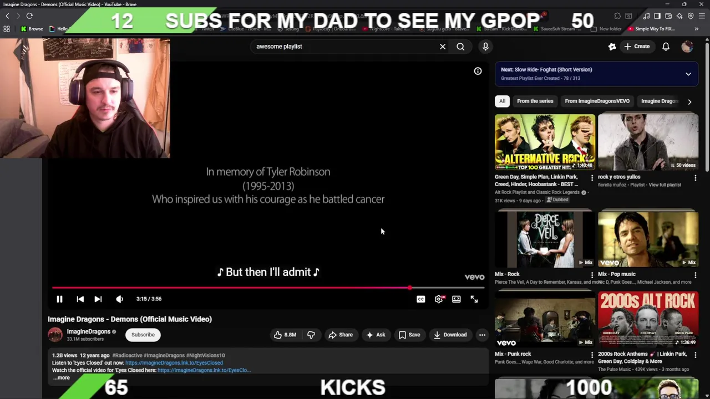
Task: Like the video with 8.8M likes
Action: pos(285,335)
